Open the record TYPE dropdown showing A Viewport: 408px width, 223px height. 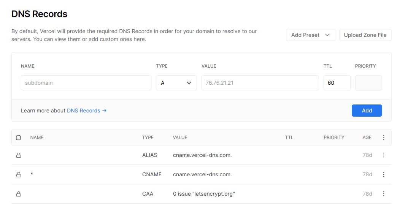[x=176, y=83]
